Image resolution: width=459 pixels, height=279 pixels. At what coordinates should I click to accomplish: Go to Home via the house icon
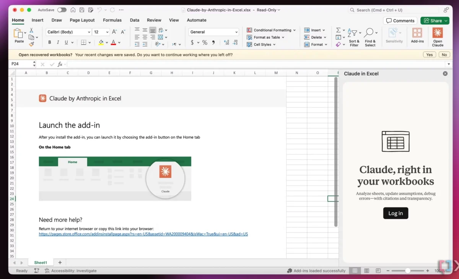pos(73,10)
